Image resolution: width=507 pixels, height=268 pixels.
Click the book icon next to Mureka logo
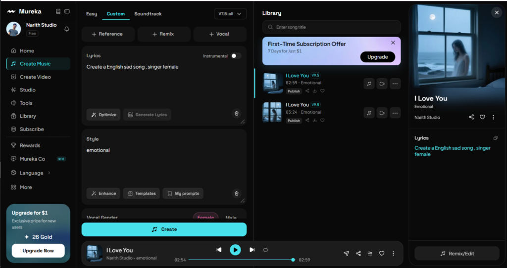tap(58, 11)
